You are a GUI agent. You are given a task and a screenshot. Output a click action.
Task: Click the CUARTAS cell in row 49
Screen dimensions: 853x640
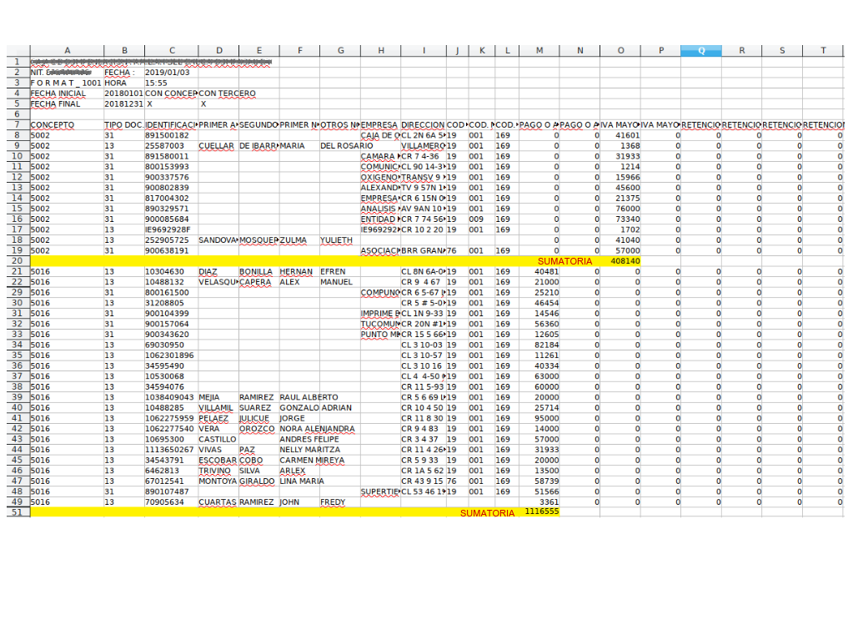(218, 502)
